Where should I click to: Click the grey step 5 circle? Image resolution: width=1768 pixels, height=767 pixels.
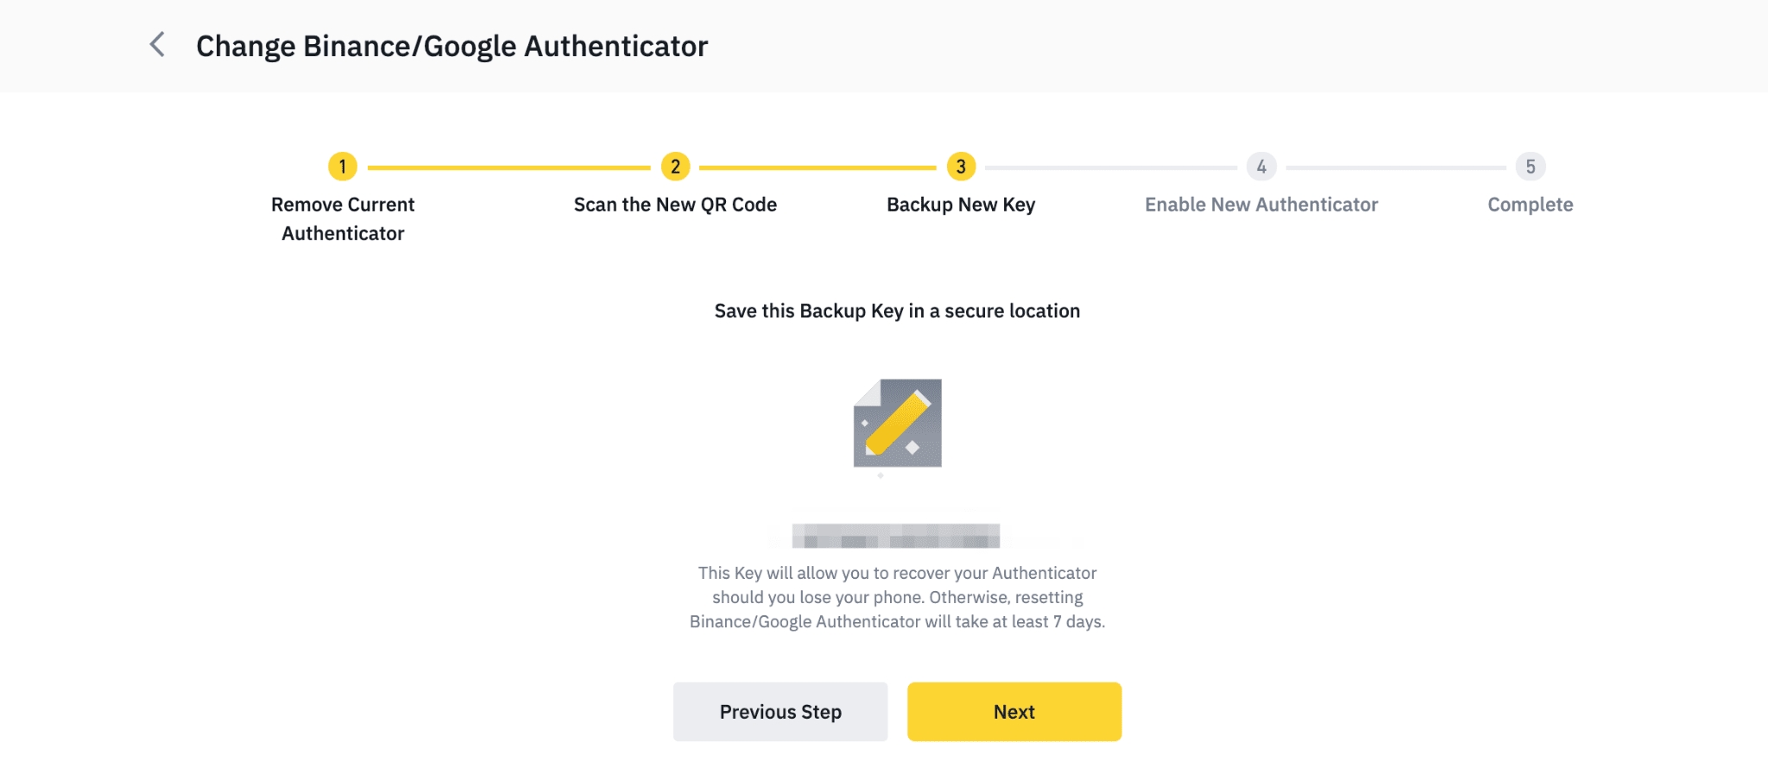[1530, 167]
